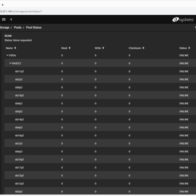The height and width of the screenshot is (196, 196).
Task: Select disk da15p2 row
Action: [100, 95]
